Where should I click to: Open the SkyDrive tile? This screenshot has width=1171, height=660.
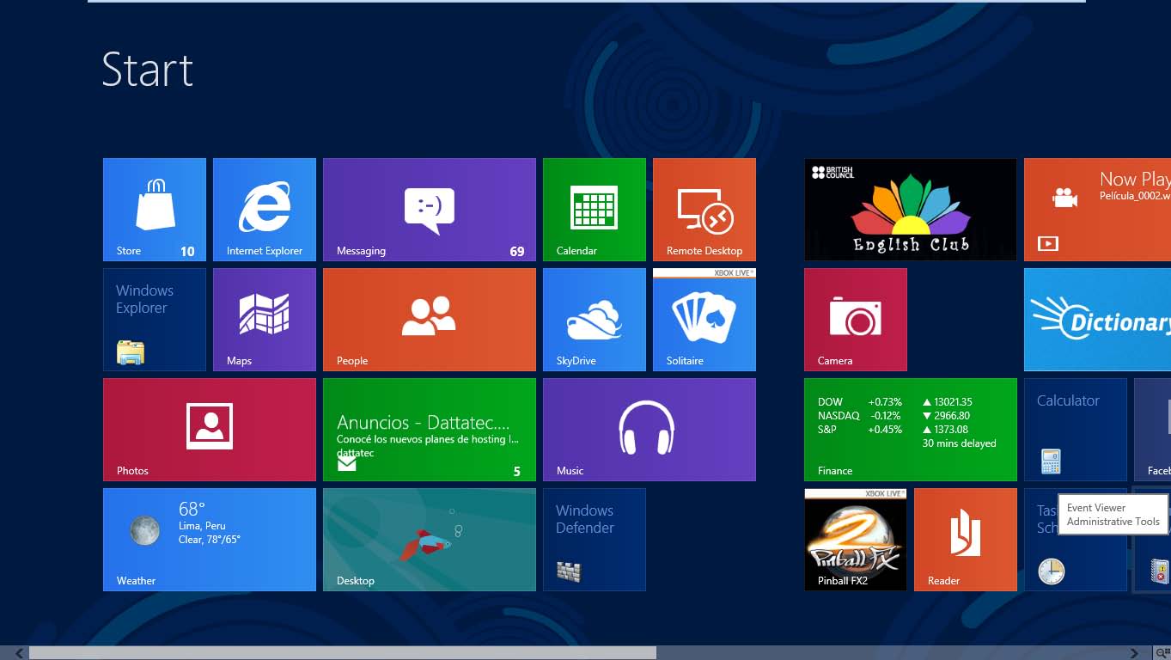tap(595, 320)
